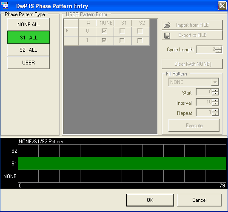Choose the USER pattern type

28,63
